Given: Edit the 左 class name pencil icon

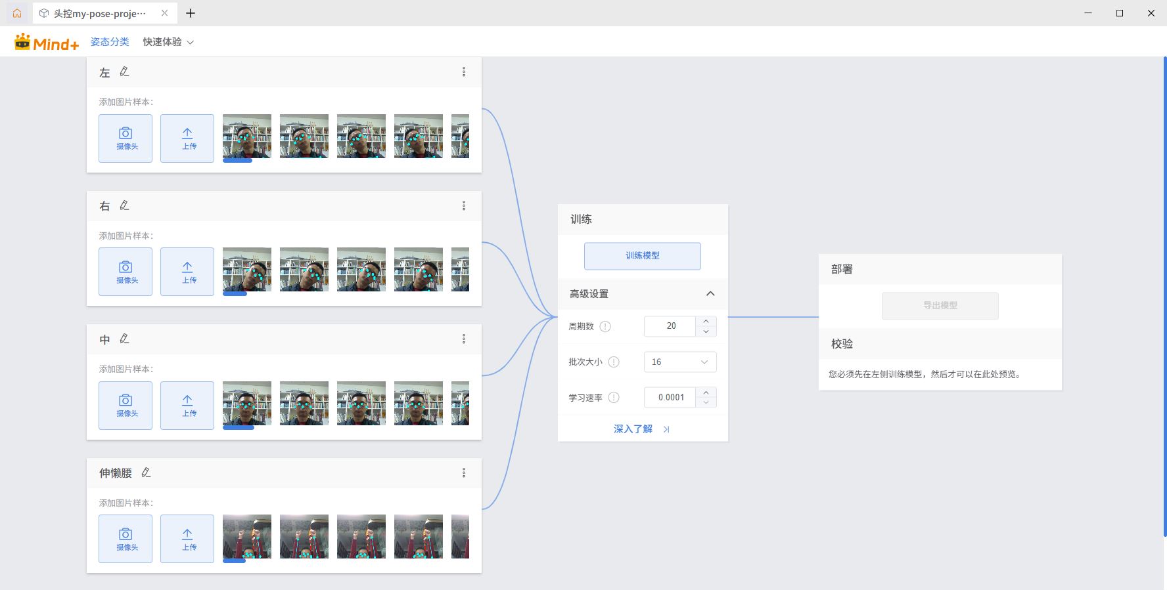Looking at the screenshot, I should [x=124, y=72].
